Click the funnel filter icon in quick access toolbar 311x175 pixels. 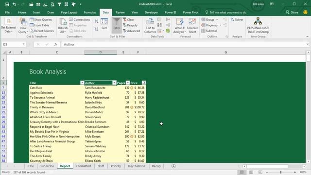click(x=59, y=4)
